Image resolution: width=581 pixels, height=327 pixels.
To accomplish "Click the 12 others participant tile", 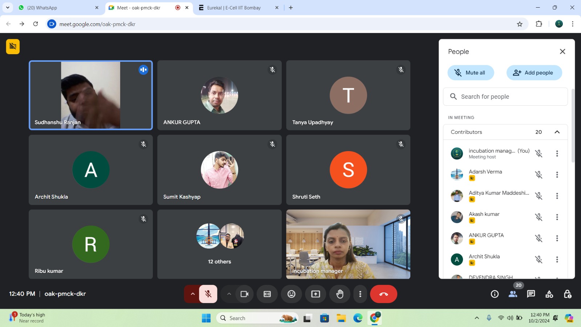I will point(219,244).
